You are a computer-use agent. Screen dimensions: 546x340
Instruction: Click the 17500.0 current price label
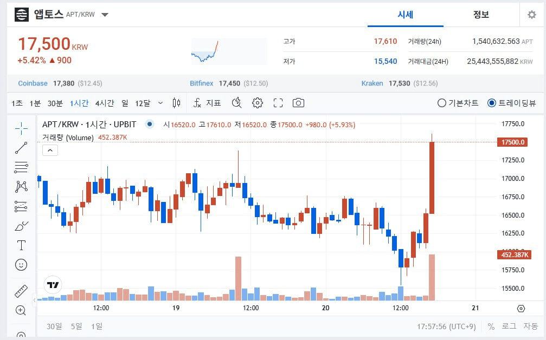click(x=512, y=142)
